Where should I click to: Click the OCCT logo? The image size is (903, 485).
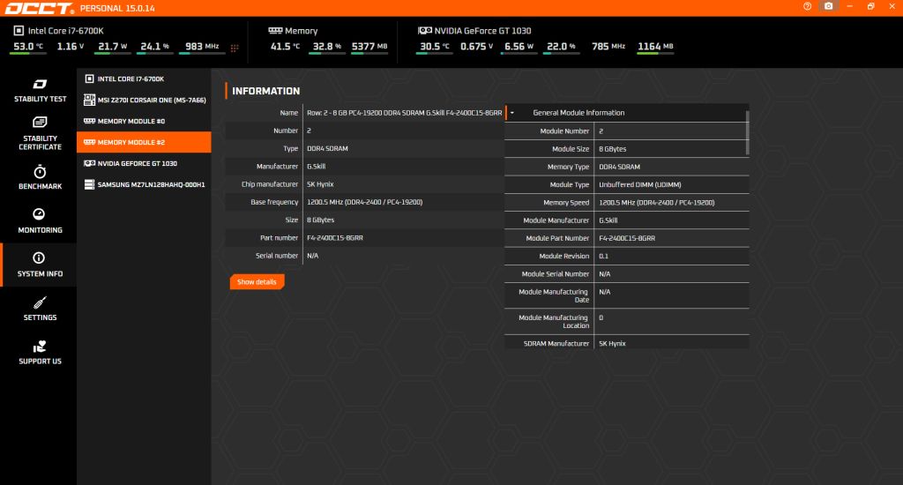[40, 8]
